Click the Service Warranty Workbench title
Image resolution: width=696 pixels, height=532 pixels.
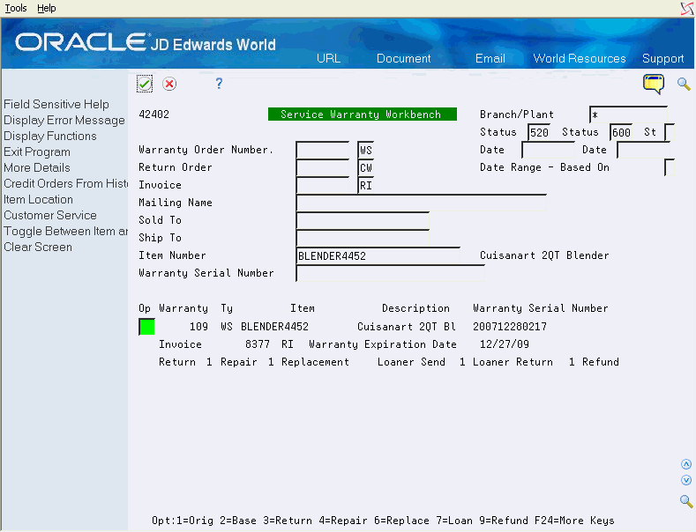pyautogui.click(x=363, y=115)
